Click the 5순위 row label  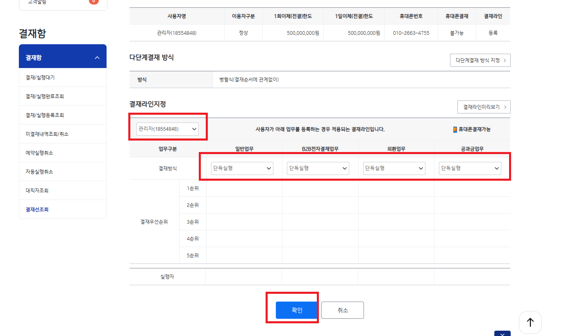(193, 255)
